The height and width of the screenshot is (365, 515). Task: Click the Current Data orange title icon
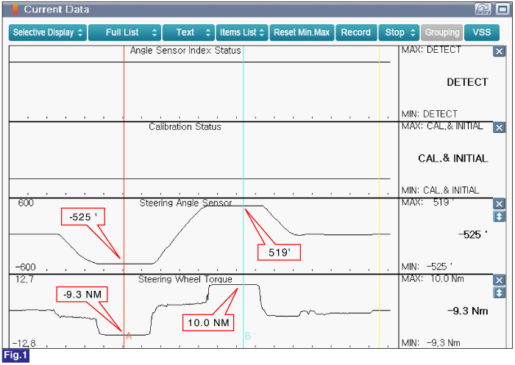[15, 10]
